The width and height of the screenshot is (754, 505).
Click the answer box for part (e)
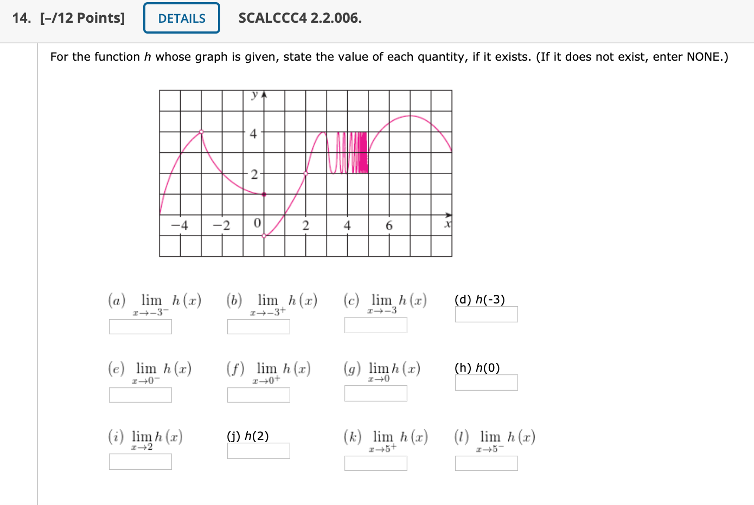click(x=140, y=395)
